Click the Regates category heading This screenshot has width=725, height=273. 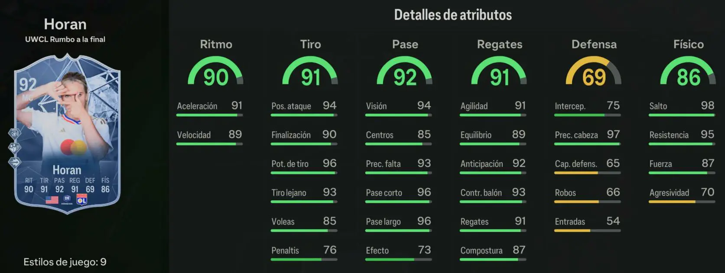(x=499, y=45)
